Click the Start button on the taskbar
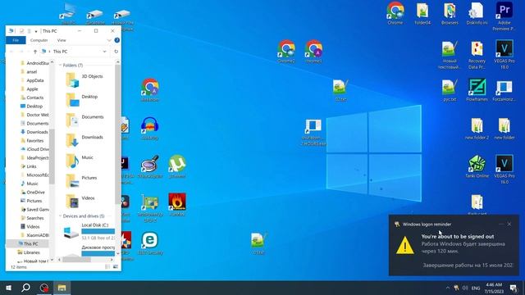Viewport: 525px width, 295px height. tap(9, 288)
